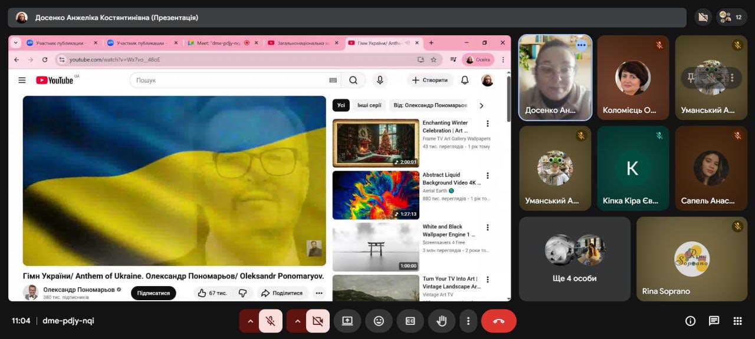The image size is (755, 339).
Task: Click the YouTube 'Пошук' search field
Action: (230, 80)
